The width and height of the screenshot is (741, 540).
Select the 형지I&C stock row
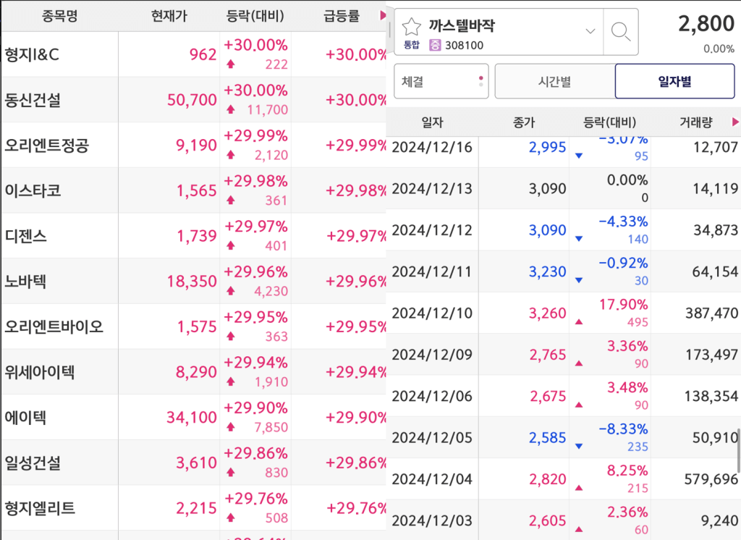[x=194, y=54]
